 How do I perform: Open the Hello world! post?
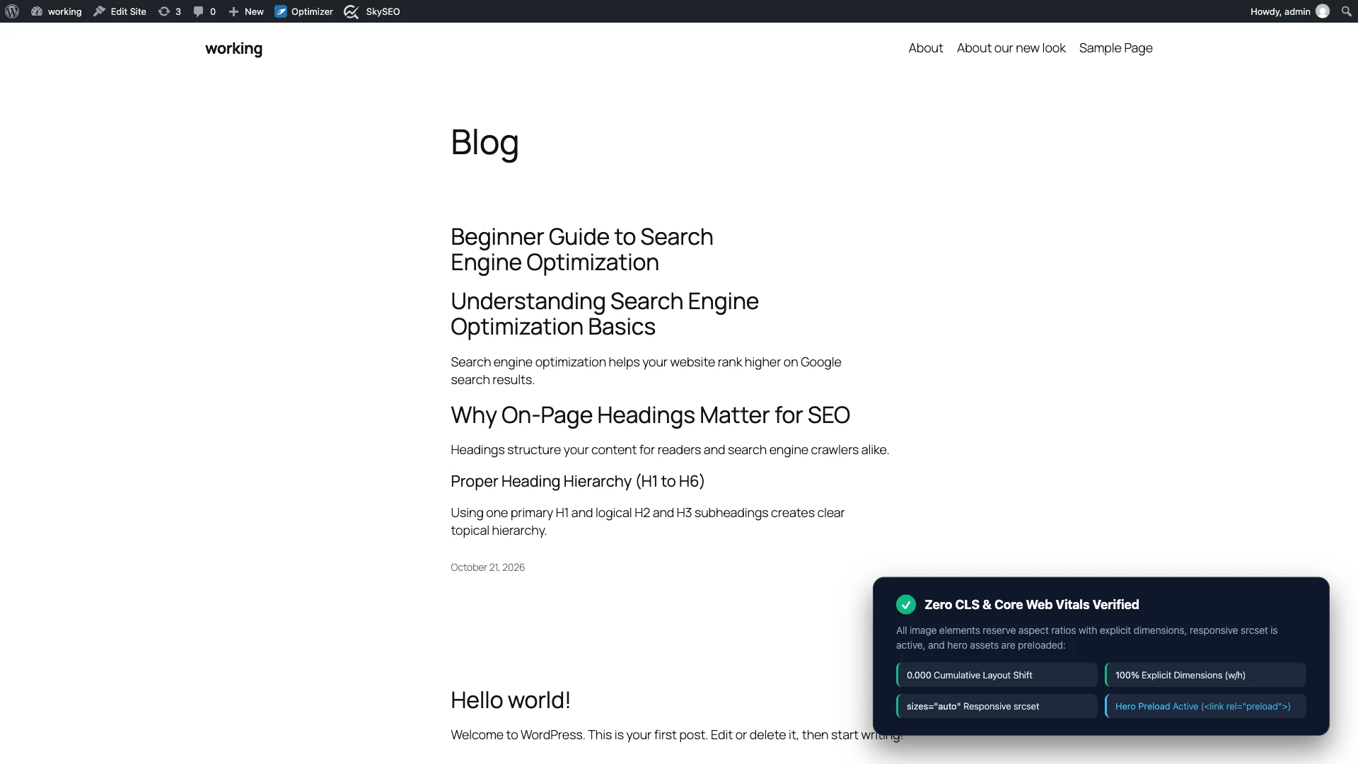(x=511, y=700)
